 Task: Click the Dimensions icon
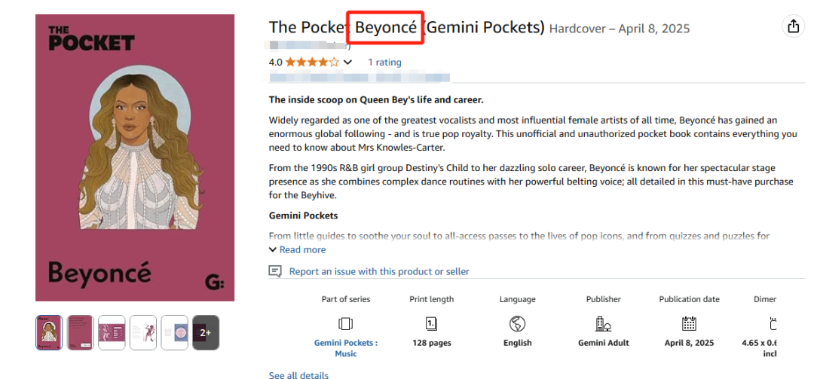(773, 324)
